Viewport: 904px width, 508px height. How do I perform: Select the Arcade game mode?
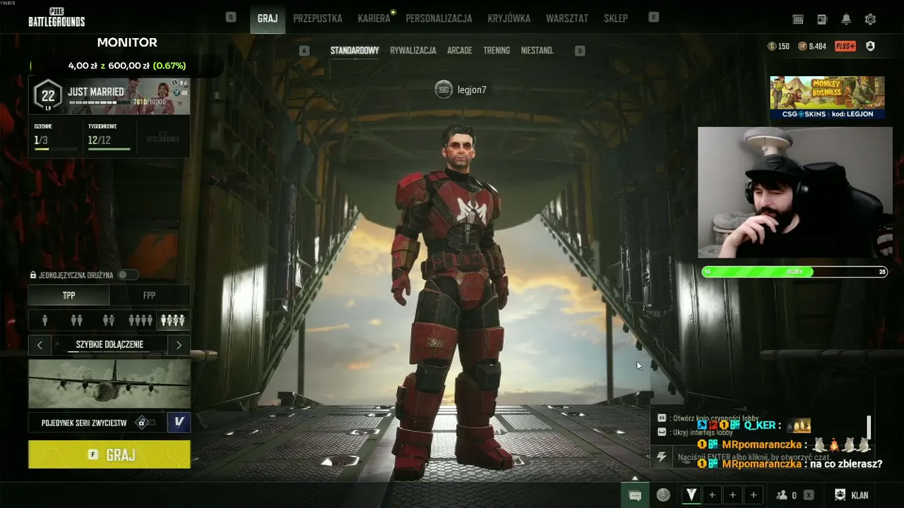(460, 51)
